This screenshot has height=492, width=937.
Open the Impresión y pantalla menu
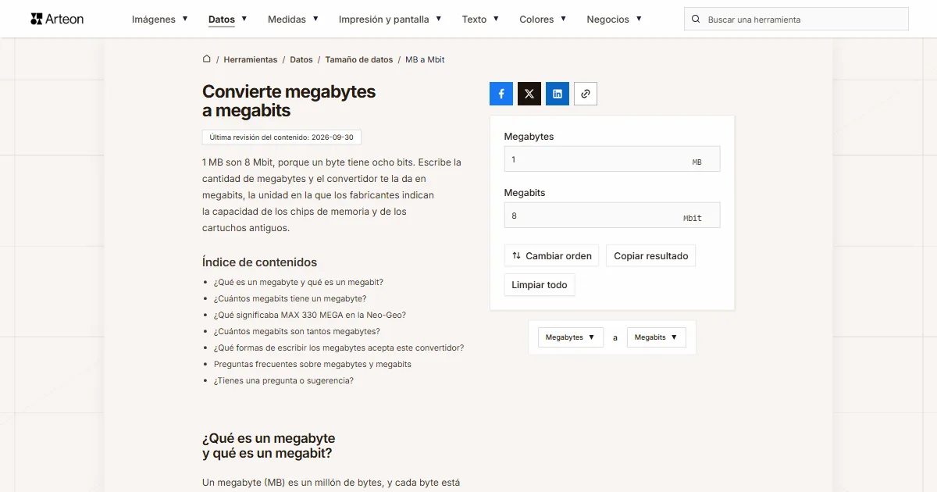390,20
